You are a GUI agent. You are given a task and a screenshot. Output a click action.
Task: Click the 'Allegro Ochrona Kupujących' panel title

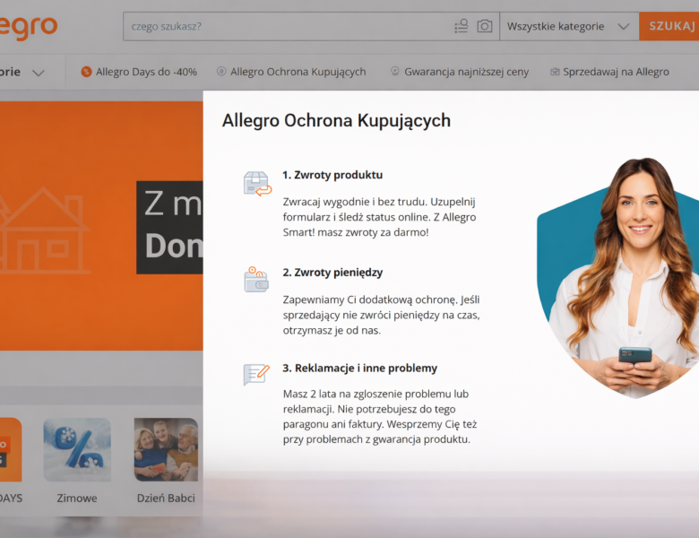[x=337, y=120]
